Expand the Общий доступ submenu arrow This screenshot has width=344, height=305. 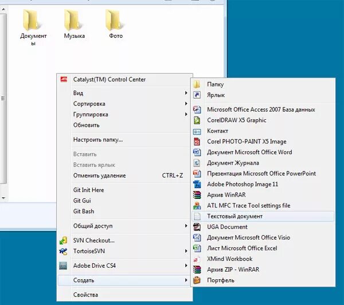(x=186, y=226)
